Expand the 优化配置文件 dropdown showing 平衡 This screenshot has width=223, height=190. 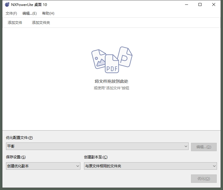(97, 146)
